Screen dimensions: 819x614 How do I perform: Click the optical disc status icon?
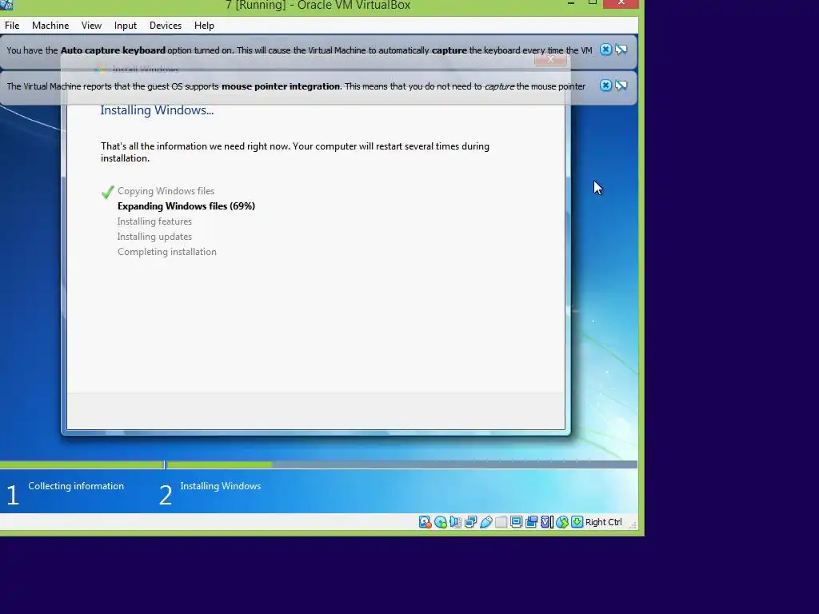click(x=441, y=522)
